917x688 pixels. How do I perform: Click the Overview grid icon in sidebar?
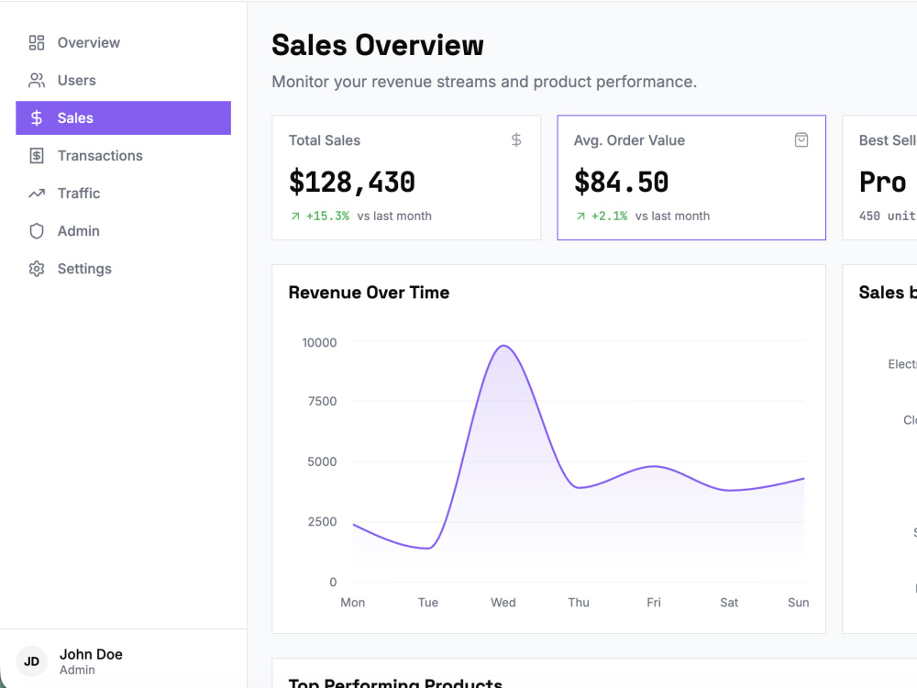tap(37, 43)
